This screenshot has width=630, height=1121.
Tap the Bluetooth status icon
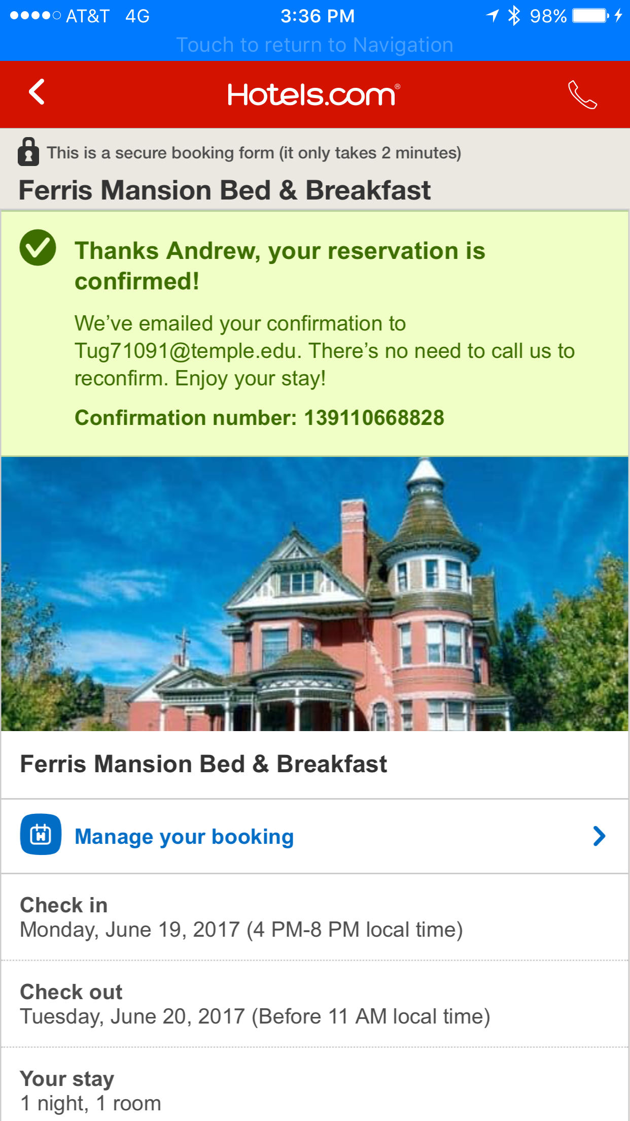point(514,16)
